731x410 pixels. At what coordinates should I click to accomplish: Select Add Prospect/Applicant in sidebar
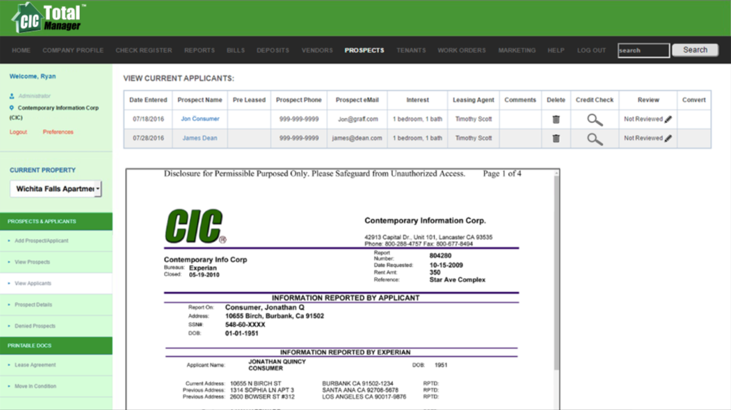click(41, 241)
